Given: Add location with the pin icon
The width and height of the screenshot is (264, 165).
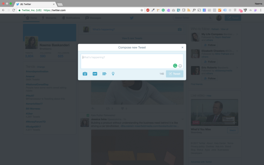Looking at the screenshot, I should tap(113, 74).
